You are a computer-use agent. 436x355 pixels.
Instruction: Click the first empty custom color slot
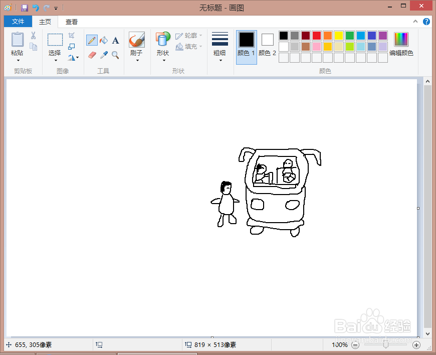(283, 58)
